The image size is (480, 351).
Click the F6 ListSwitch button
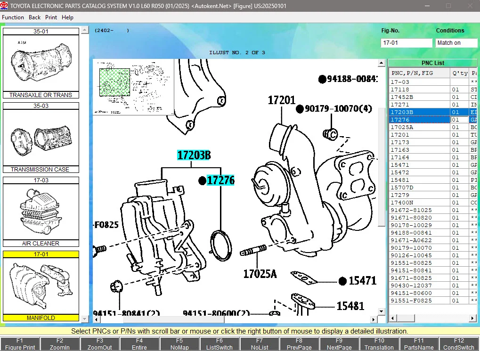point(219,344)
